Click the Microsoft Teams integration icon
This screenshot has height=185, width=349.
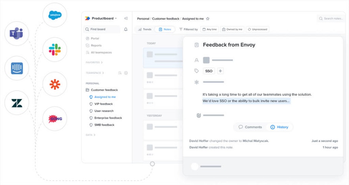coord(17,34)
